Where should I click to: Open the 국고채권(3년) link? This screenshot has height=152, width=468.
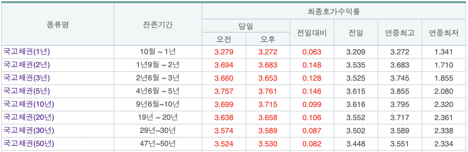[26, 78]
